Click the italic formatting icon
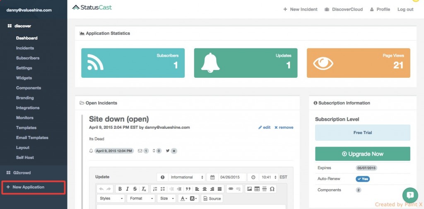Image resolution: width=424 pixels, height=209 pixels. coord(128,189)
